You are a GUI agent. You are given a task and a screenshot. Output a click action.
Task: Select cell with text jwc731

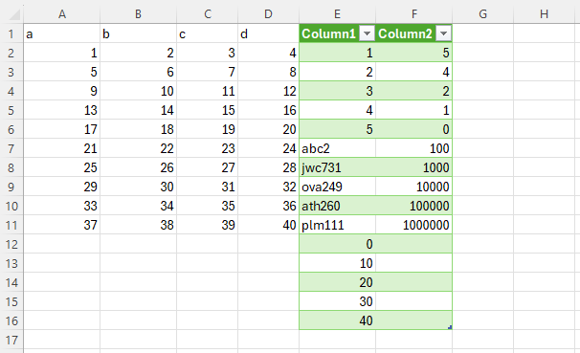point(337,167)
